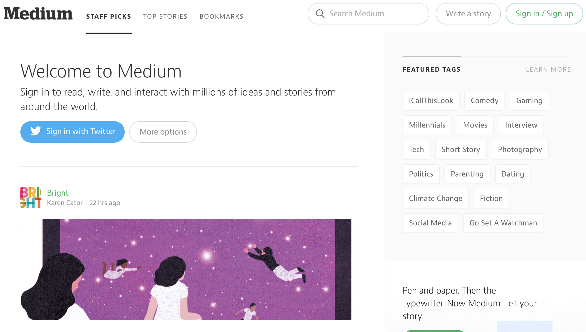Click the Go Set A Watchman tag
The image size is (586, 332).
[x=503, y=223]
